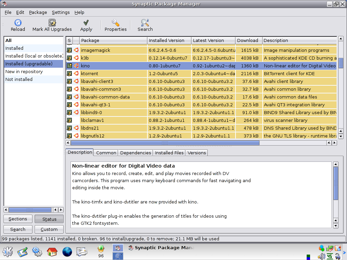Image resolution: width=347 pixels, height=260 pixels.
Task: Select libavahi-common-data package name
Action: pos(105,97)
